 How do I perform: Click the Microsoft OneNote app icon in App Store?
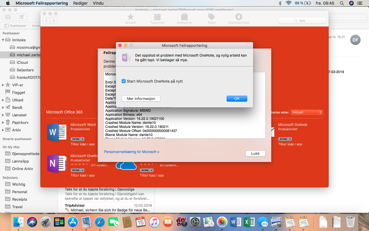point(57,163)
